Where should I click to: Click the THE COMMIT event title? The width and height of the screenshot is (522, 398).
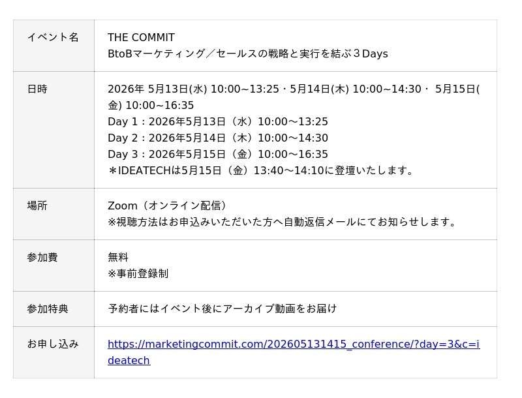click(x=141, y=38)
